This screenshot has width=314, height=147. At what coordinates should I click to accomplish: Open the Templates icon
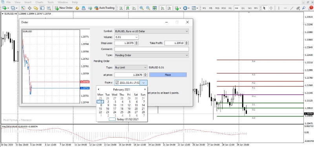coord(194,8)
